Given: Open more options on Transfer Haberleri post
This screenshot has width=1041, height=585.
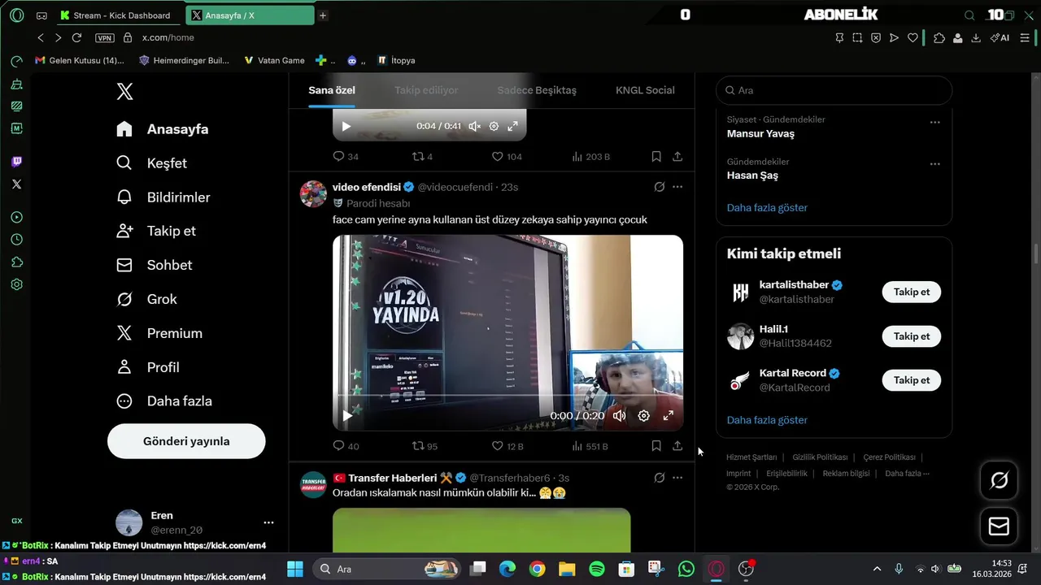Looking at the screenshot, I should pos(677,478).
